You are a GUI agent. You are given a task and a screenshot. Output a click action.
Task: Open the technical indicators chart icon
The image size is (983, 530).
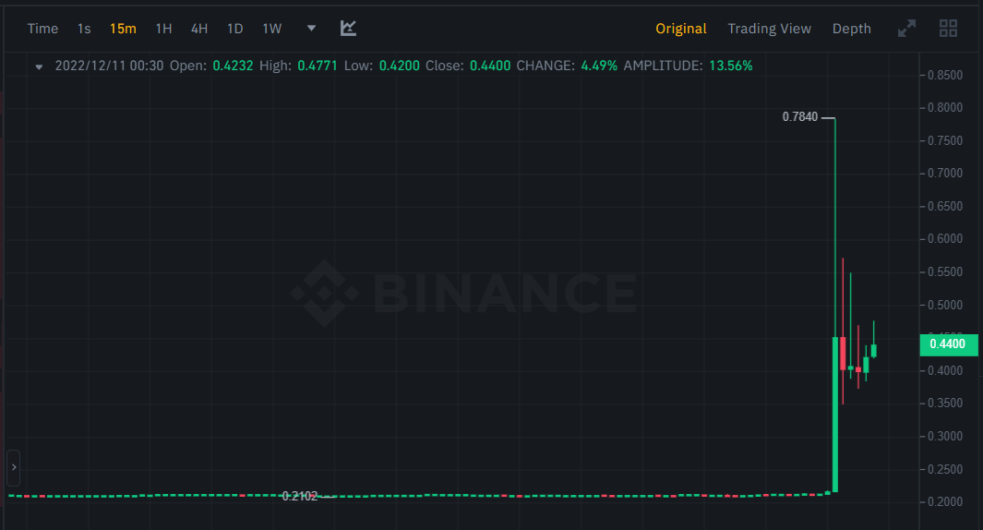[348, 29]
